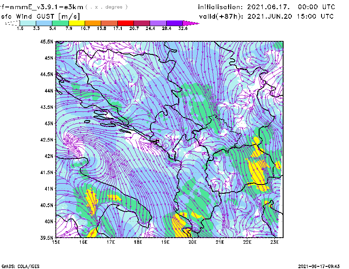Click the latitude label 44N
The width and height of the screenshot is (349, 269).
point(49,91)
